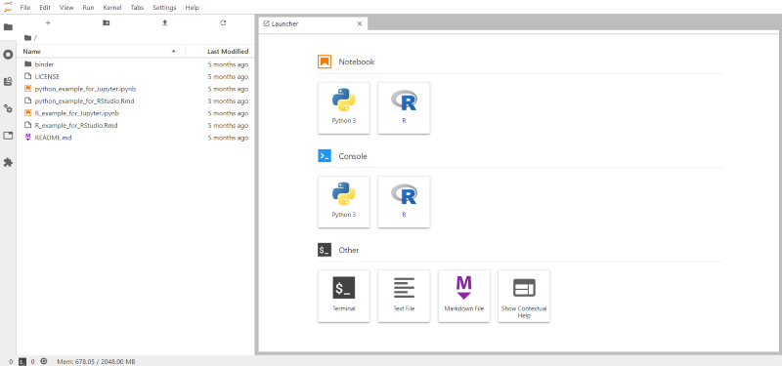Open the Extension Manager puzzle icon
The image size is (782, 366).
coord(8,162)
